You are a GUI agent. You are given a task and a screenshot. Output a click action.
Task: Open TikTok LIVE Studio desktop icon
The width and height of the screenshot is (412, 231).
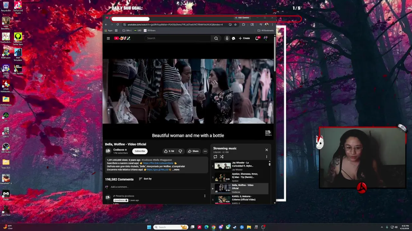(x=18, y=8)
